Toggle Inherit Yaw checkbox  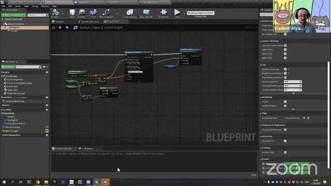point(285,54)
